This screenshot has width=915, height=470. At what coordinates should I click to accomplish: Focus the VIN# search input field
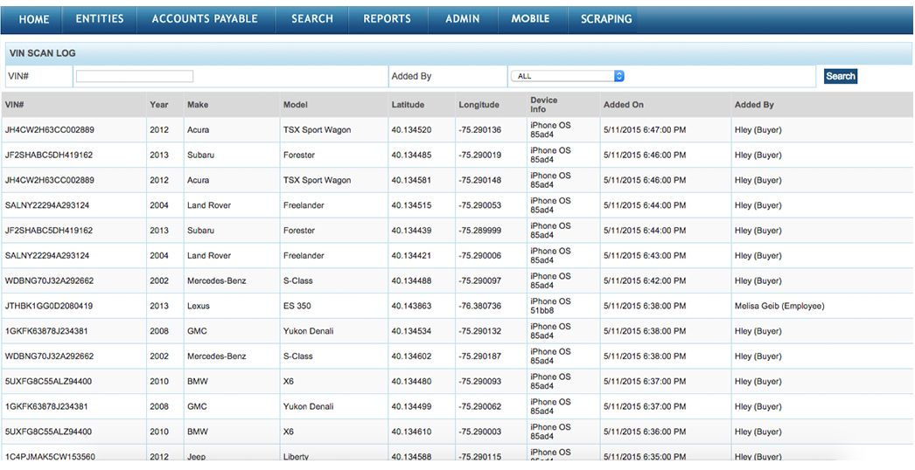[x=135, y=76]
